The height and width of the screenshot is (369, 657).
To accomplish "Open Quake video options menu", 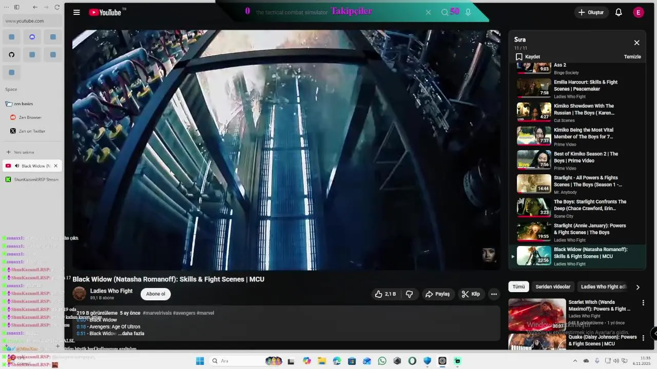I will point(643,338).
